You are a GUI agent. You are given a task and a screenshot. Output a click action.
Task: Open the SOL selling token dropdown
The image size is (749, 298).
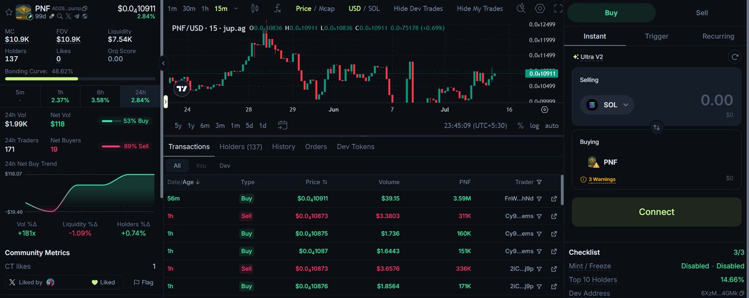(x=607, y=105)
